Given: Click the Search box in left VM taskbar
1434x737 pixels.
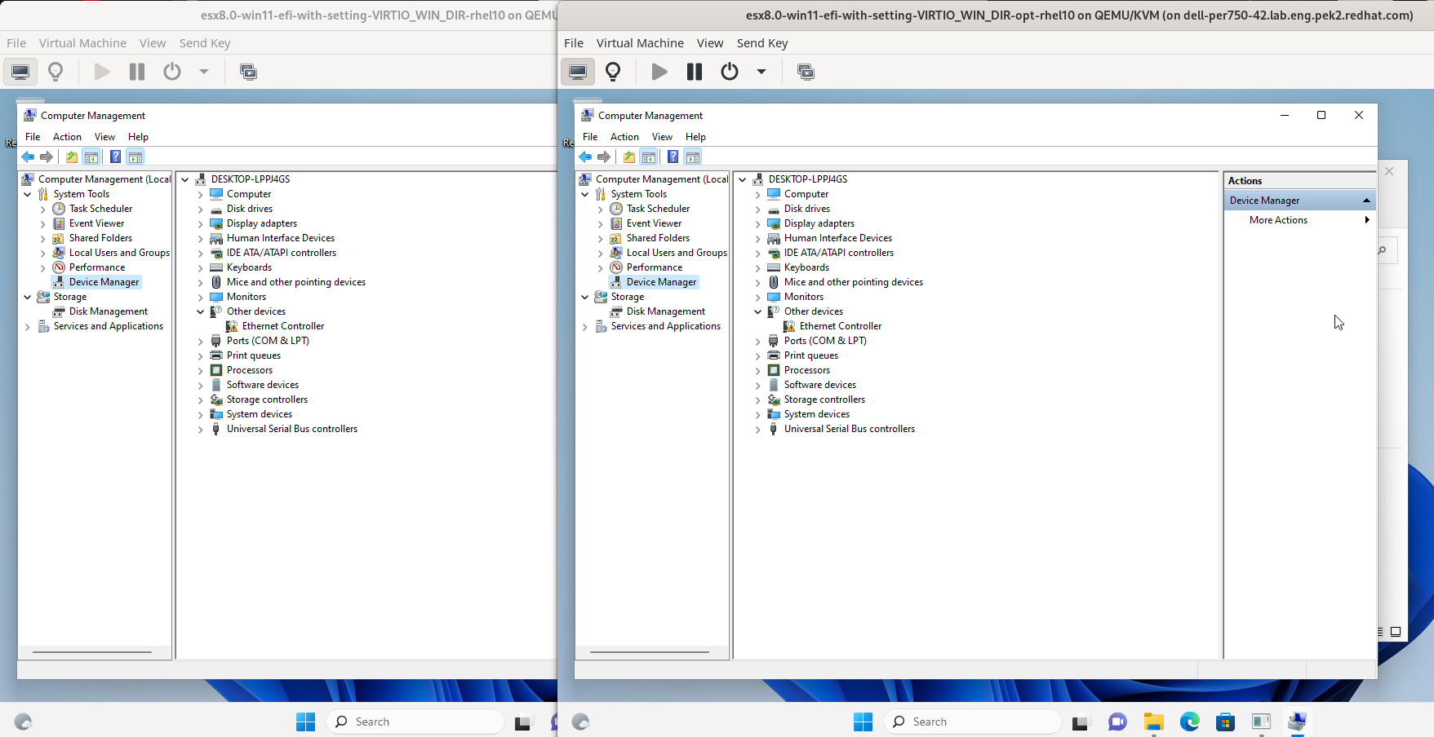Looking at the screenshot, I should (x=415, y=722).
